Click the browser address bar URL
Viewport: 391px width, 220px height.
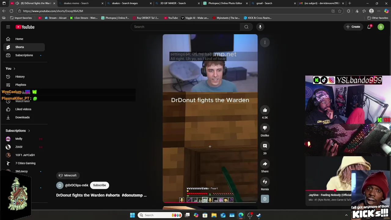coord(53,11)
